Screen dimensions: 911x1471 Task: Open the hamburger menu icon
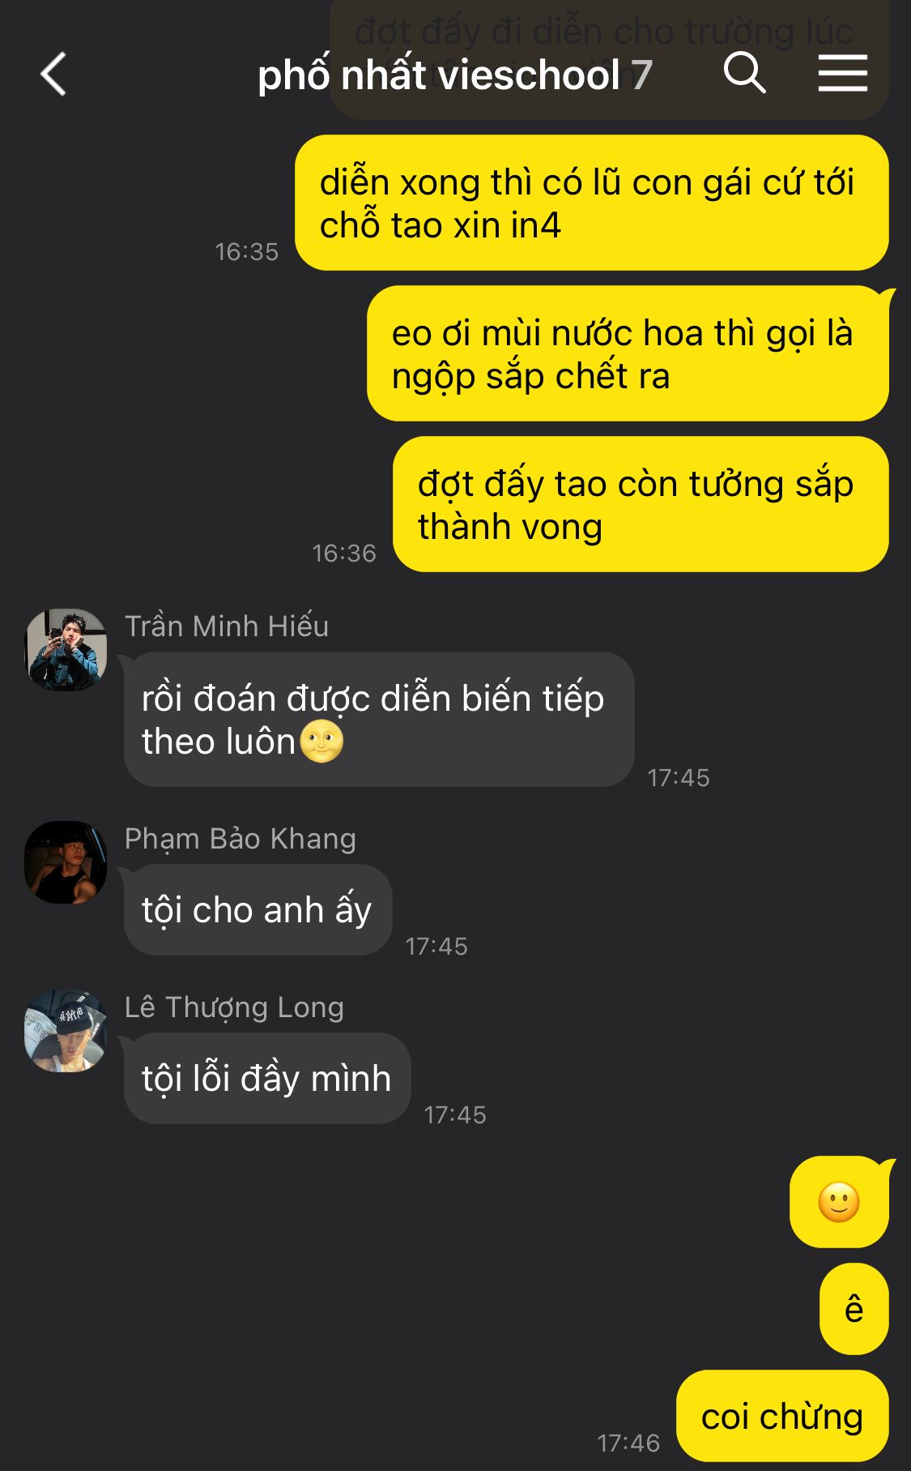pos(842,73)
